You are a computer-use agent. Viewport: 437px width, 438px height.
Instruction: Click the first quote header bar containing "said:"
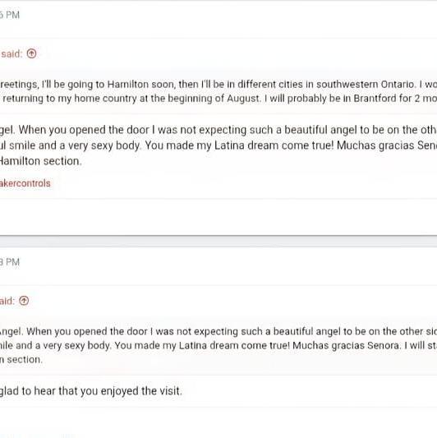point(218,53)
